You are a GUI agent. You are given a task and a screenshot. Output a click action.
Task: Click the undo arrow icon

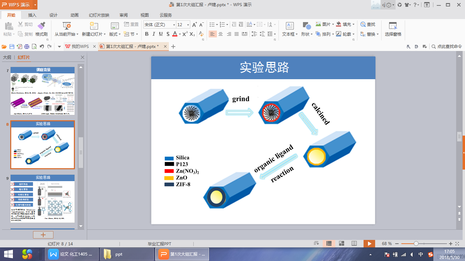tap(42, 47)
